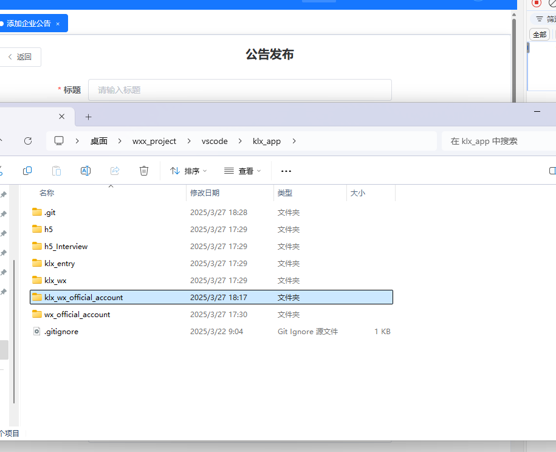Select the h5_Interview folder
This screenshot has width=556, height=452.
pyautogui.click(x=66, y=247)
